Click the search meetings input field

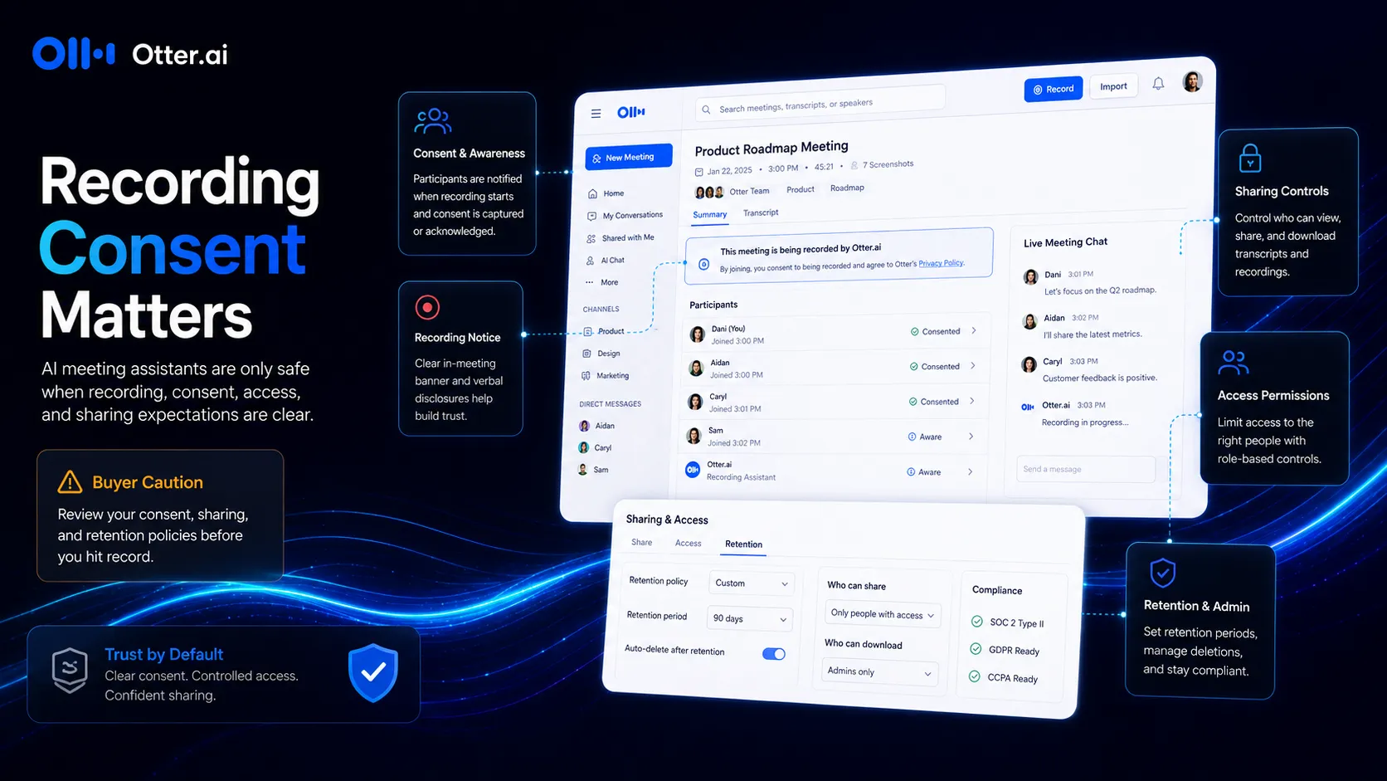pyautogui.click(x=820, y=104)
